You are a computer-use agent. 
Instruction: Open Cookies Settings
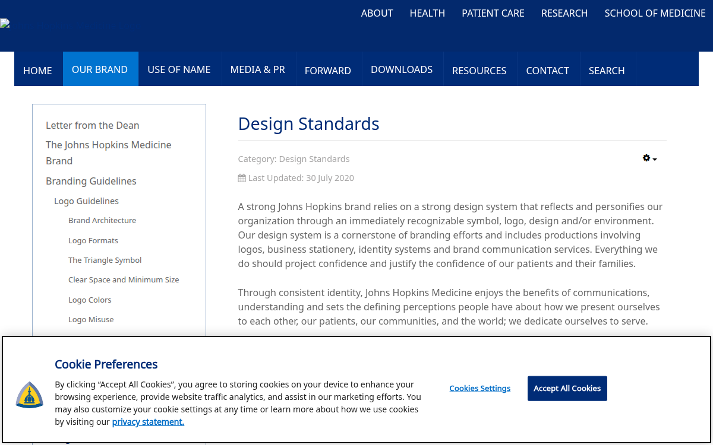tap(480, 388)
